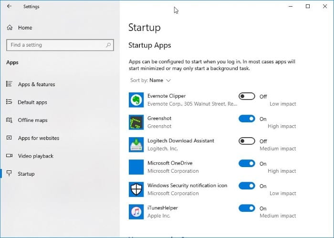334x238 pixels.
Task: Click the Microsoft OneDrive blue icon
Action: (x=136, y=167)
